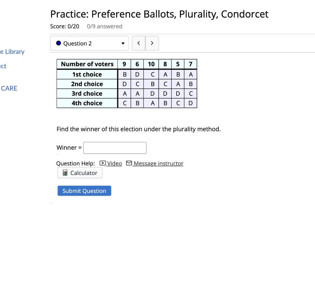Launch the Calculator button label
315x301 pixels.
pos(84,173)
